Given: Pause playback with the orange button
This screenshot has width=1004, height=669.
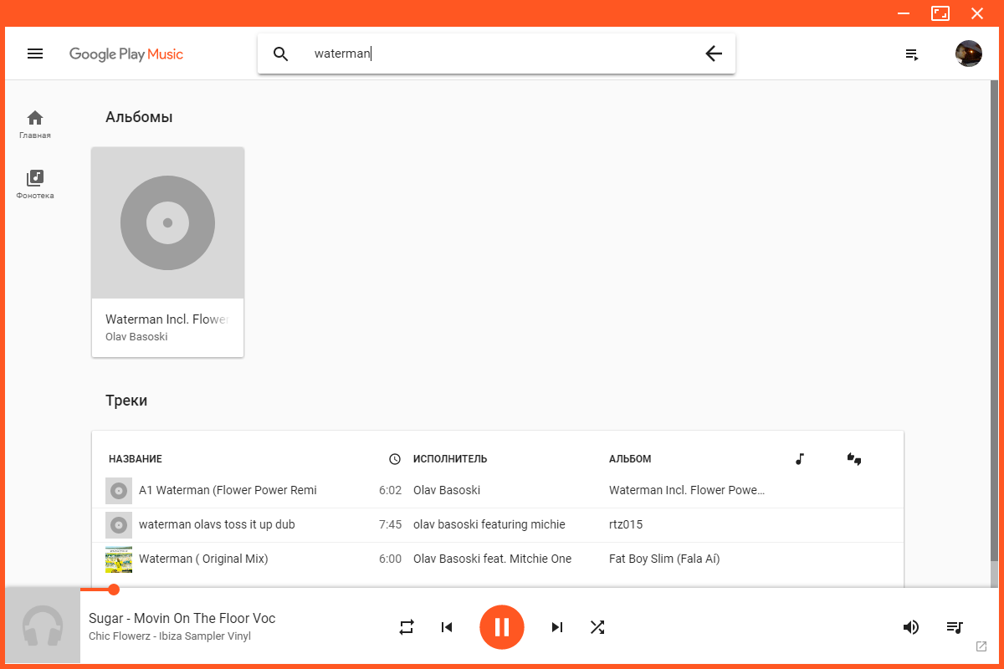Looking at the screenshot, I should pyautogui.click(x=502, y=627).
